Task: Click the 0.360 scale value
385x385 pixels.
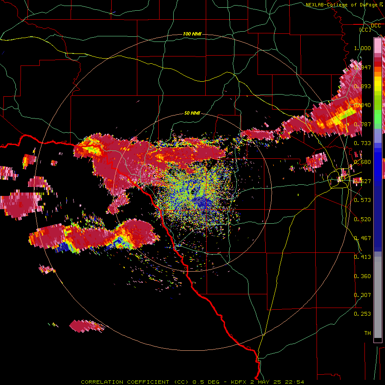Action: click(x=362, y=276)
